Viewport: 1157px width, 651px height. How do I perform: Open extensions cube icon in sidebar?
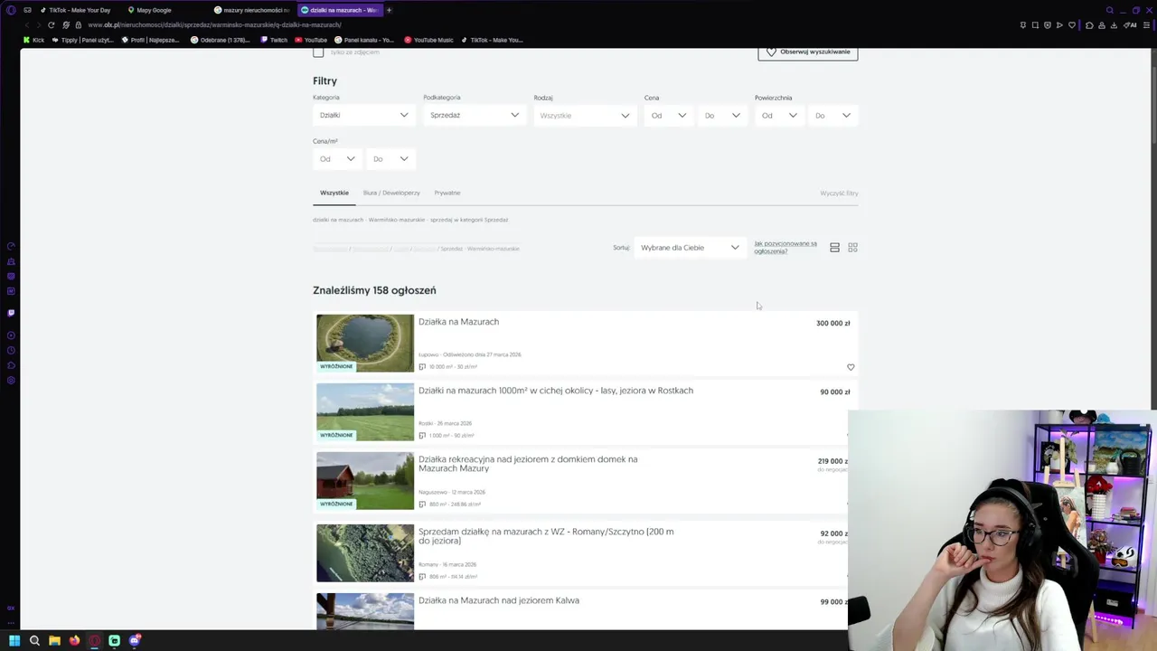(x=11, y=365)
